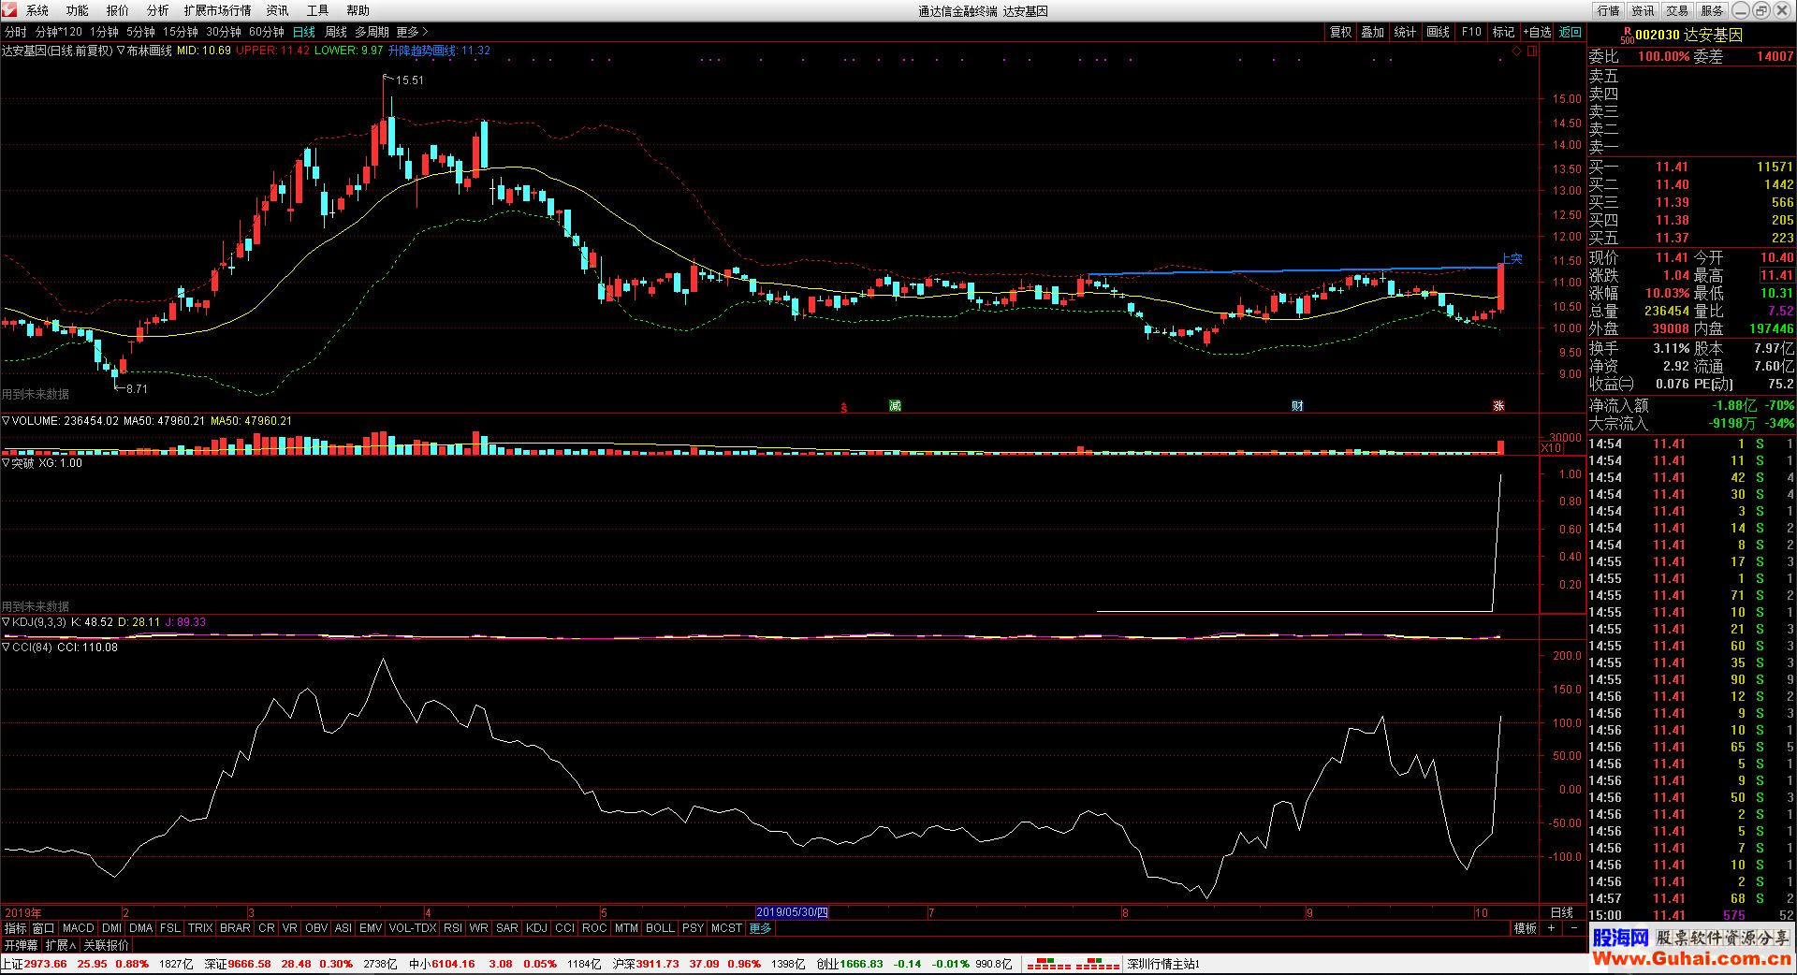
Task: Select the 5分钟 period
Action: click(141, 32)
